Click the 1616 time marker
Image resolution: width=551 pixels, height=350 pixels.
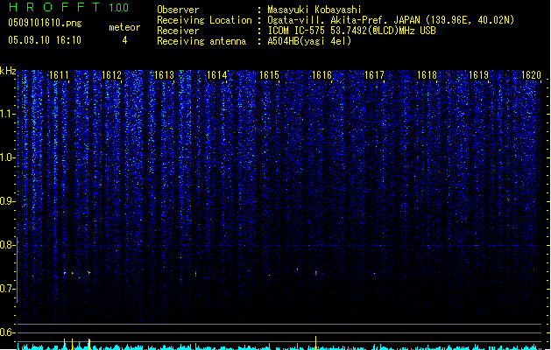coord(321,75)
